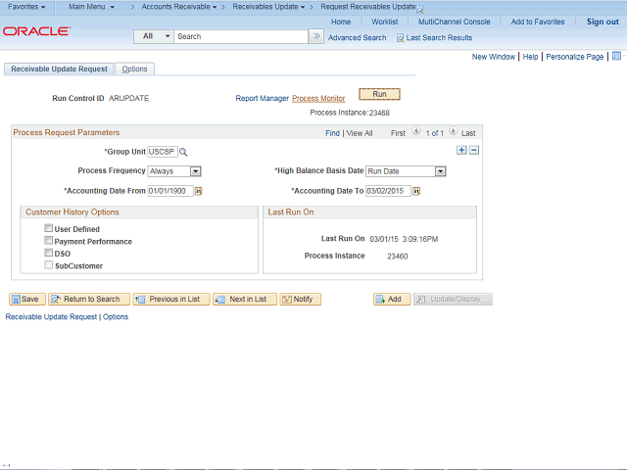Open Advanced Search link

tap(357, 38)
